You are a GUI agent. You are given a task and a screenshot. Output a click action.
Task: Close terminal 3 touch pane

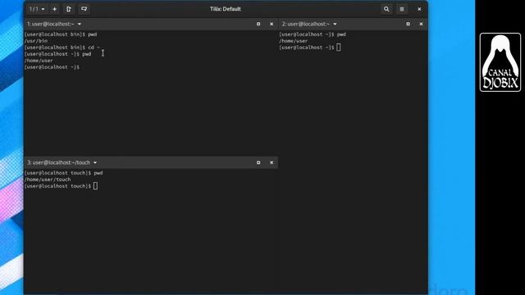pyautogui.click(x=272, y=162)
